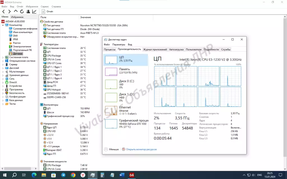Select the Диск 0 (C:) performance item

125,84
